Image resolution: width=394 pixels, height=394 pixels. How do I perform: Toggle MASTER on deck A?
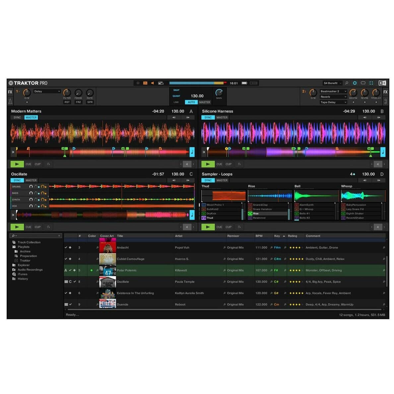[x=31, y=117]
